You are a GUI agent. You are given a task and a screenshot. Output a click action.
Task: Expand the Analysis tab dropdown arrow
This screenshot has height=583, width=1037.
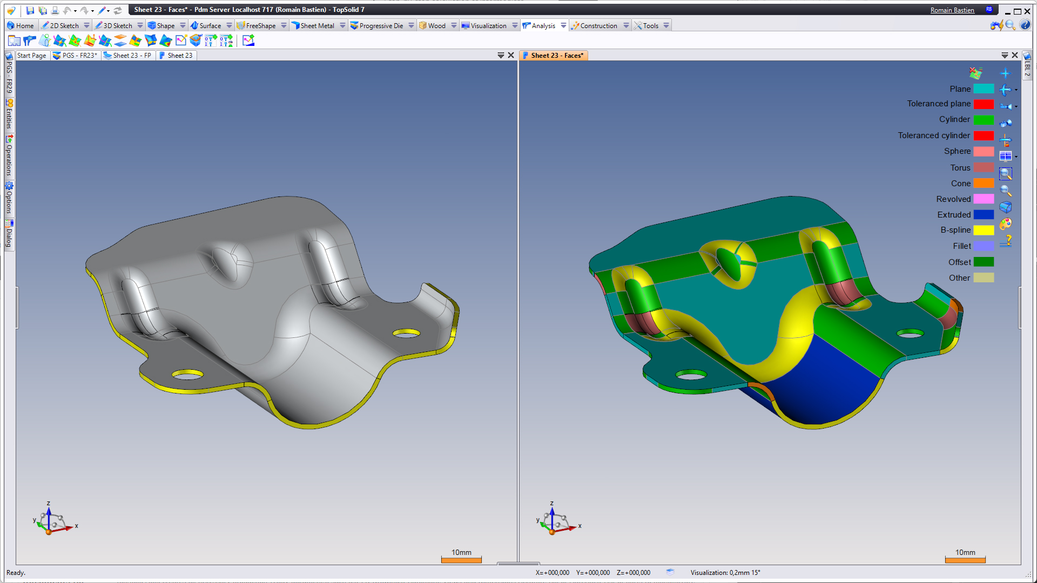click(563, 25)
